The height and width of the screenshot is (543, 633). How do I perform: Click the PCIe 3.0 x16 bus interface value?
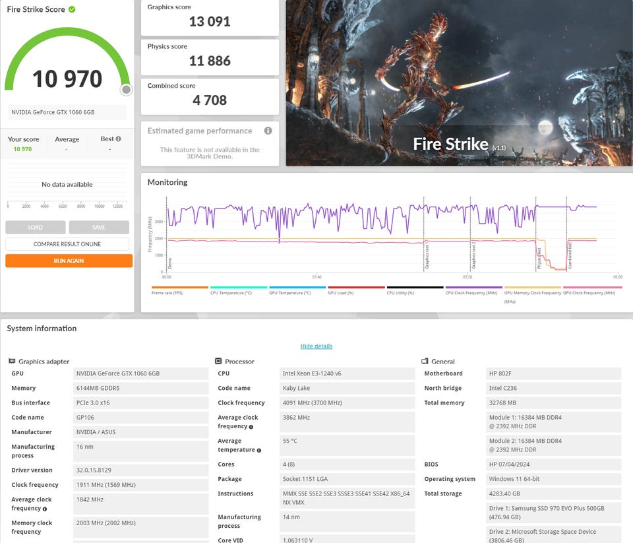pyautogui.click(x=140, y=403)
